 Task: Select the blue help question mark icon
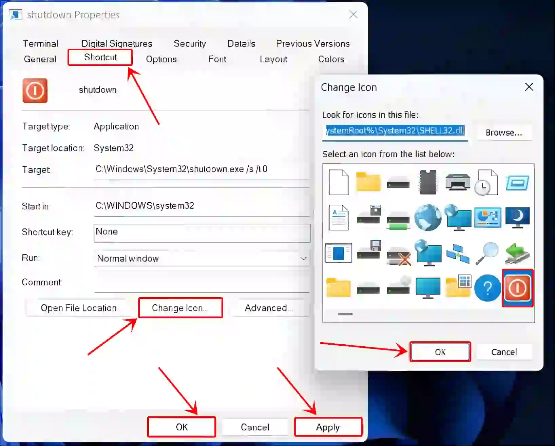pos(487,288)
